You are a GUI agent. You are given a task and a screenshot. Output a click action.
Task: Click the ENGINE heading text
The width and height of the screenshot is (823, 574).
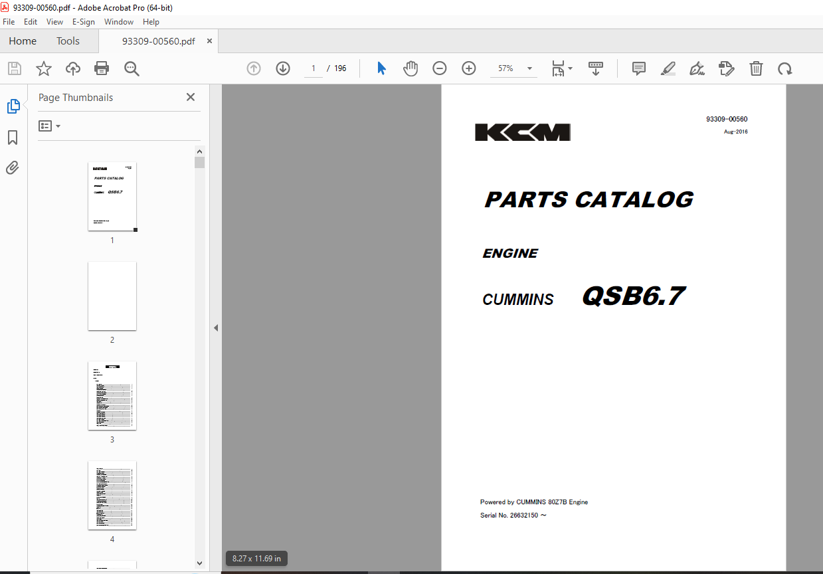click(510, 253)
